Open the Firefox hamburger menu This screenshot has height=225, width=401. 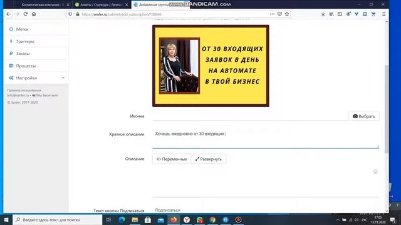tap(383, 14)
